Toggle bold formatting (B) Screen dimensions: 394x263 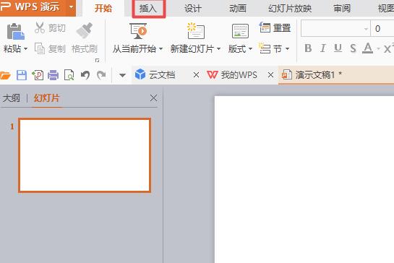pos(308,48)
